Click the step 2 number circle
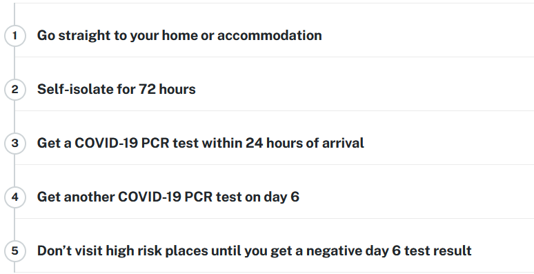The image size is (534, 274). pos(14,89)
